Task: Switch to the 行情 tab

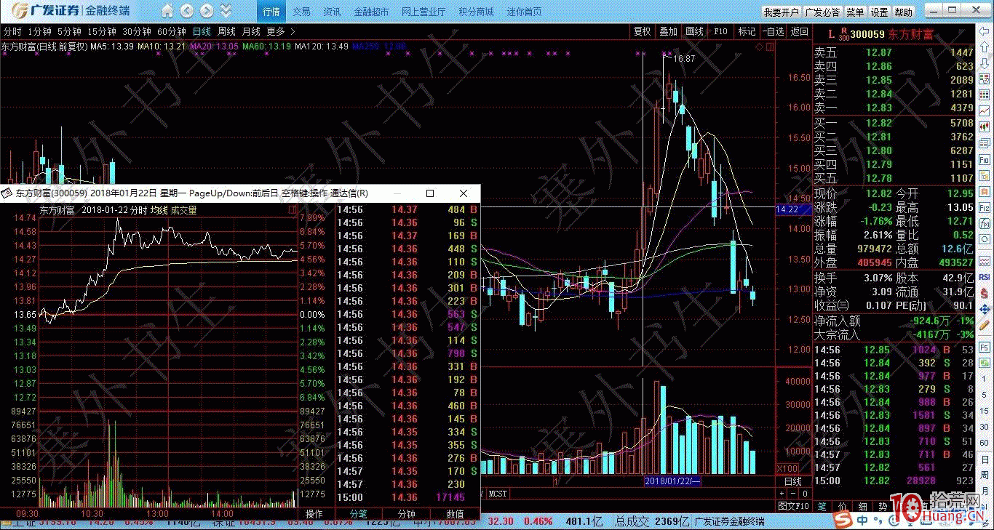Action: (x=271, y=12)
